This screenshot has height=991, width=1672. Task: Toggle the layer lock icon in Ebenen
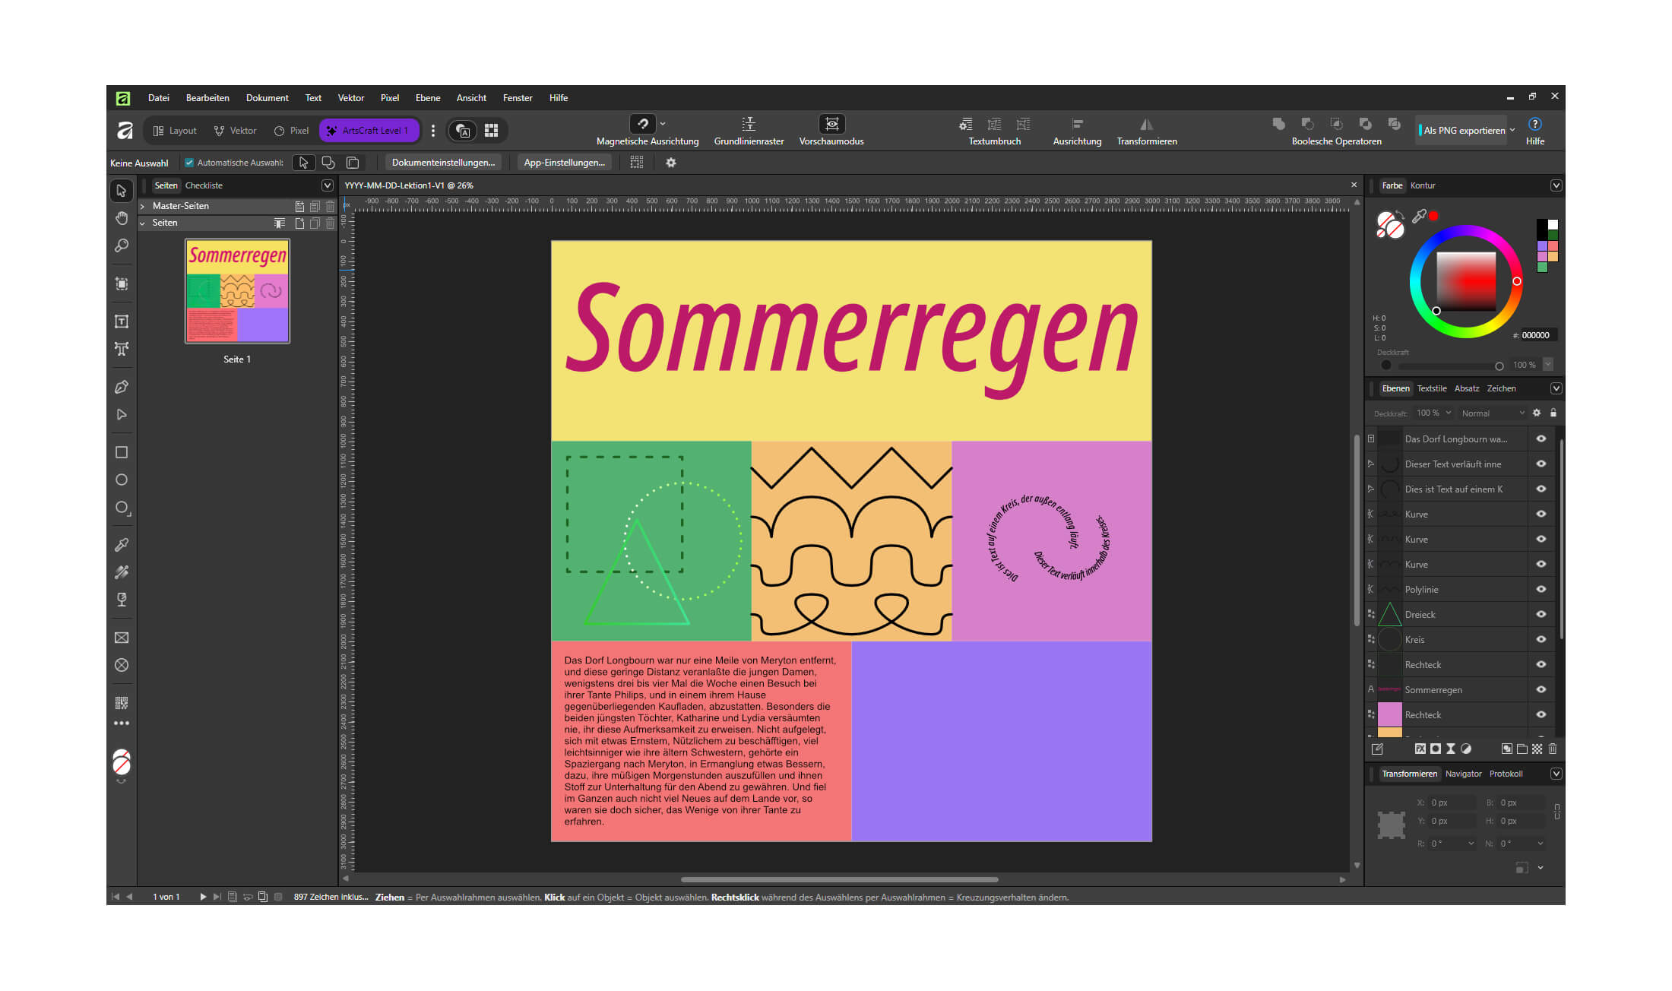(1553, 413)
